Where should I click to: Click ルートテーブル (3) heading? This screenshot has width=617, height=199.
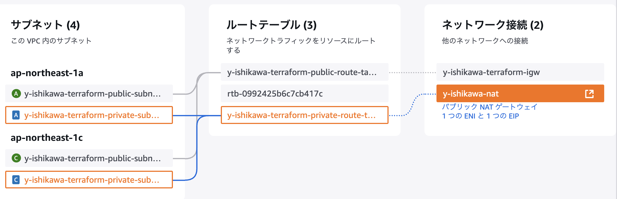[x=271, y=25]
